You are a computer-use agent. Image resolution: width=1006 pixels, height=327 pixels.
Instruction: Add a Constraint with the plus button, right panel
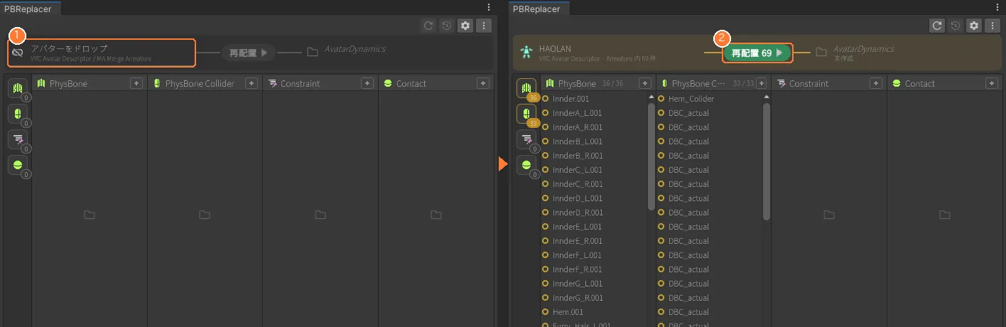coord(876,83)
